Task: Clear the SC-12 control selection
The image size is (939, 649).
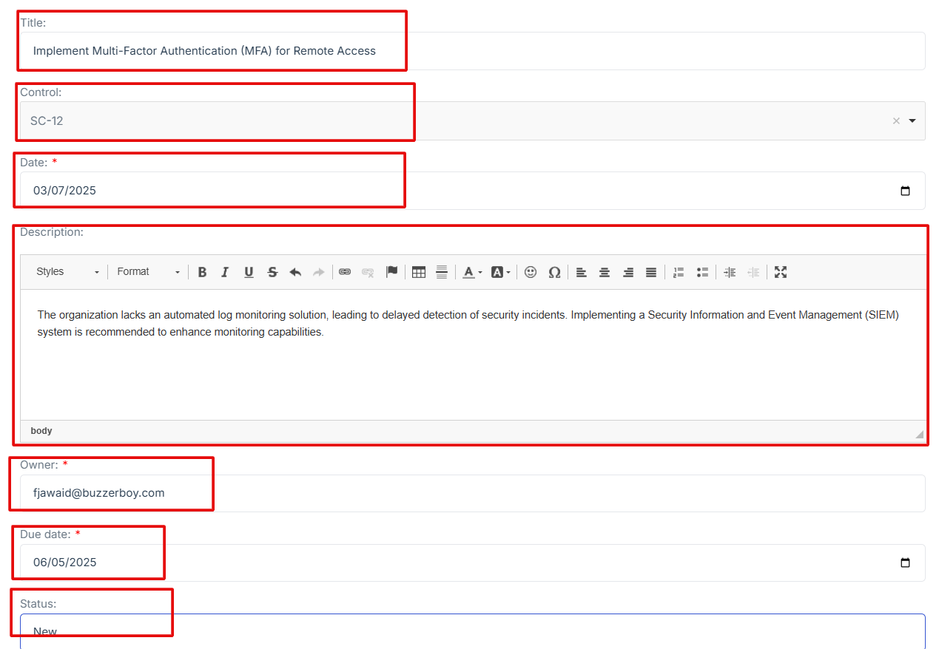Action: pos(896,120)
